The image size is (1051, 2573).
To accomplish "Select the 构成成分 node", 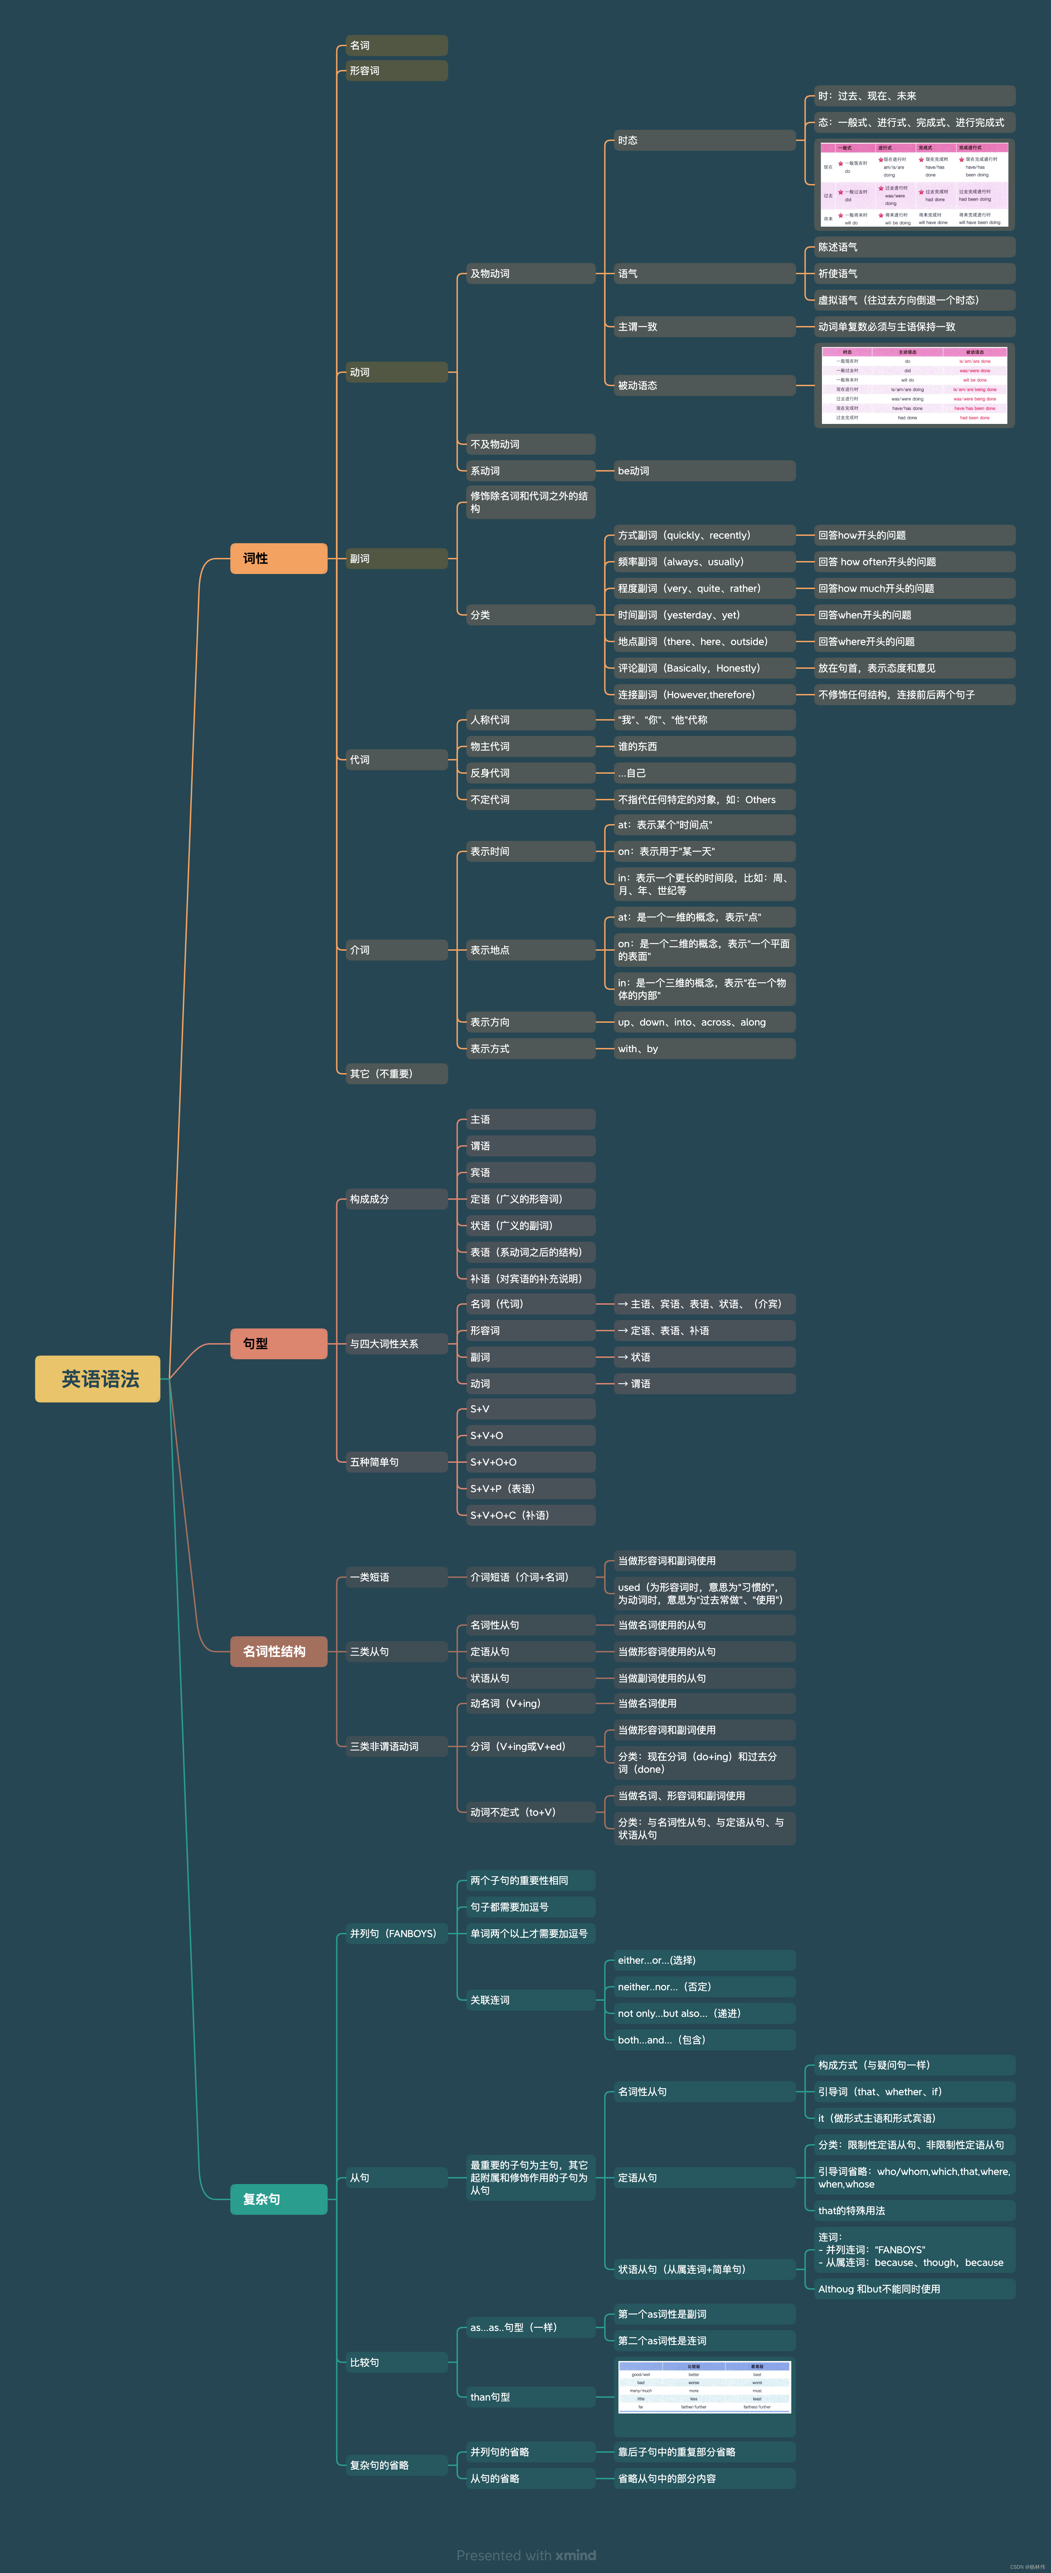I will pos(397,1199).
